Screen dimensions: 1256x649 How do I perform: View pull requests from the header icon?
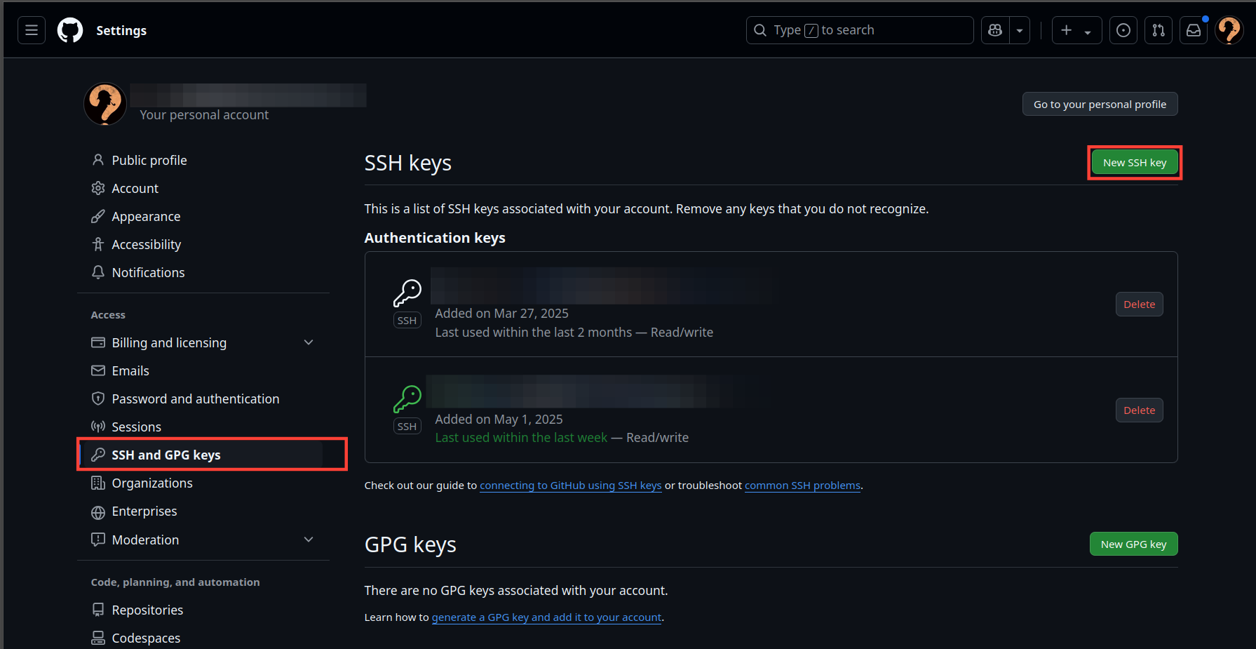pos(1159,30)
